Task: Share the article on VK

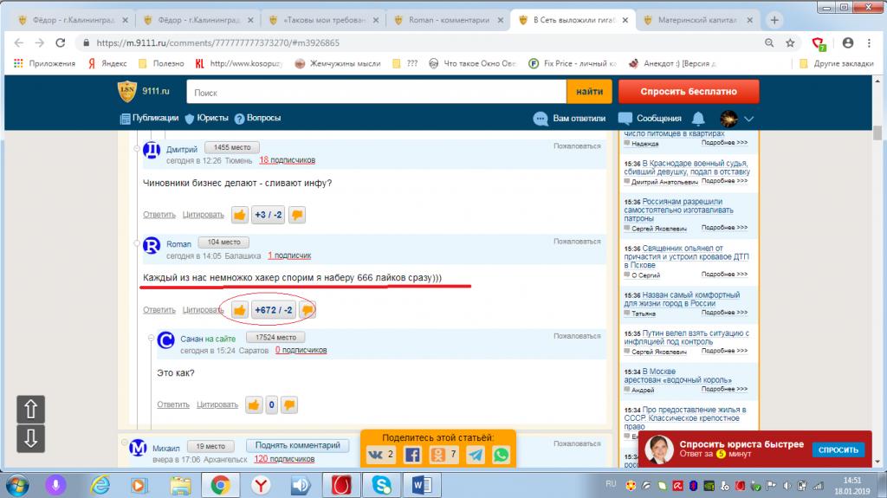Action: (374, 455)
